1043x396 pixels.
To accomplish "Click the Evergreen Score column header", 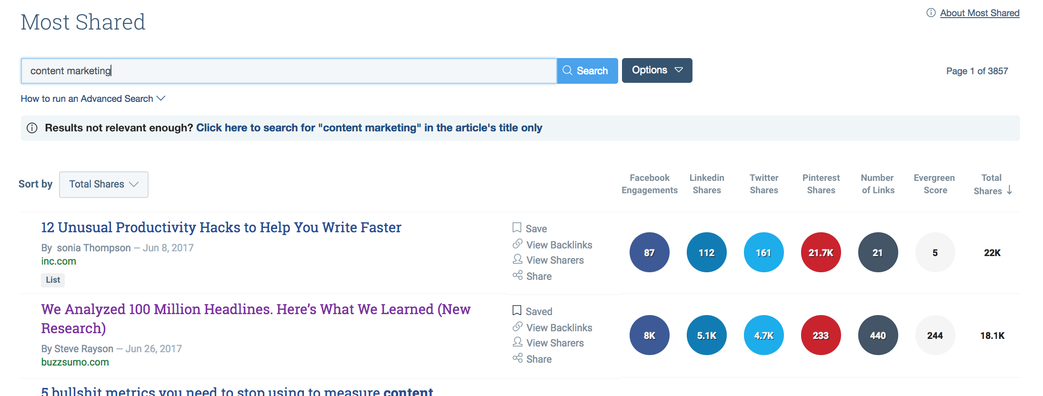I will [x=934, y=184].
